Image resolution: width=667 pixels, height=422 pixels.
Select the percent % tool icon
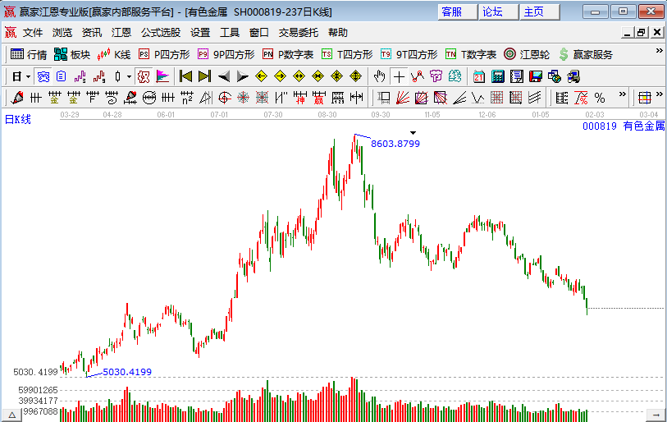600,98
